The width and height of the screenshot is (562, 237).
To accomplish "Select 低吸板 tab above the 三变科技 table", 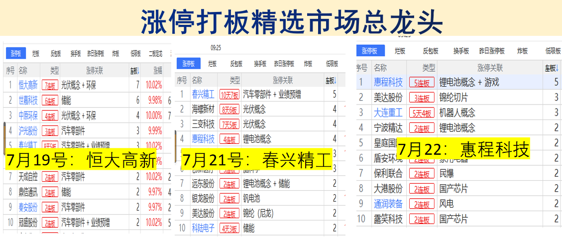I will [x=332, y=64].
